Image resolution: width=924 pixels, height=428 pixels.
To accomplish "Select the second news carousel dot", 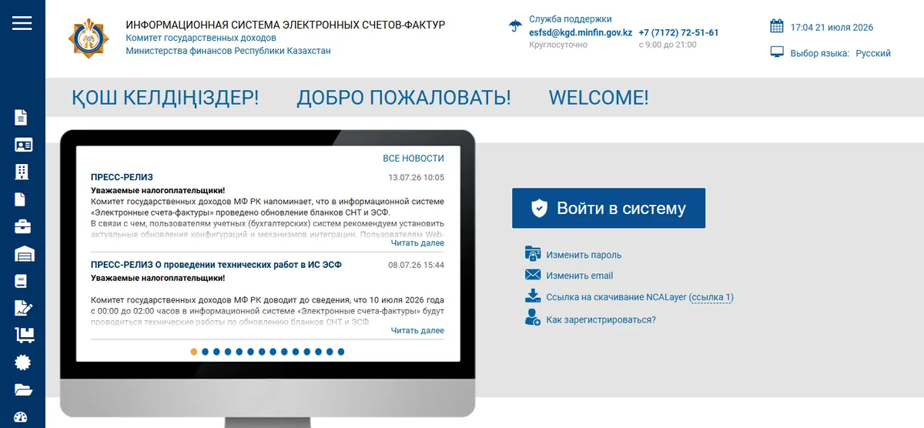I will [205, 352].
